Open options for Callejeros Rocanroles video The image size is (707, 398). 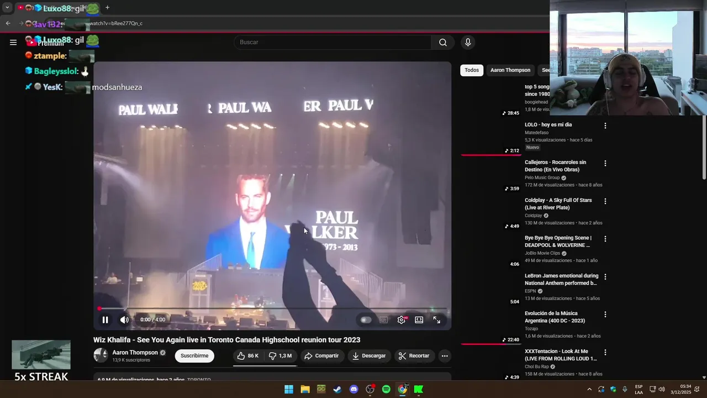click(x=605, y=163)
